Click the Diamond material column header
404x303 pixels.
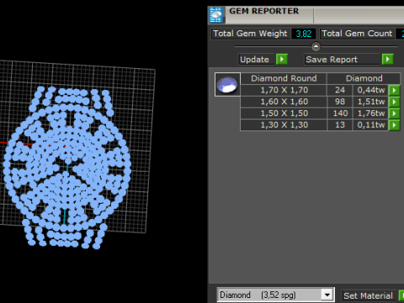(364, 78)
